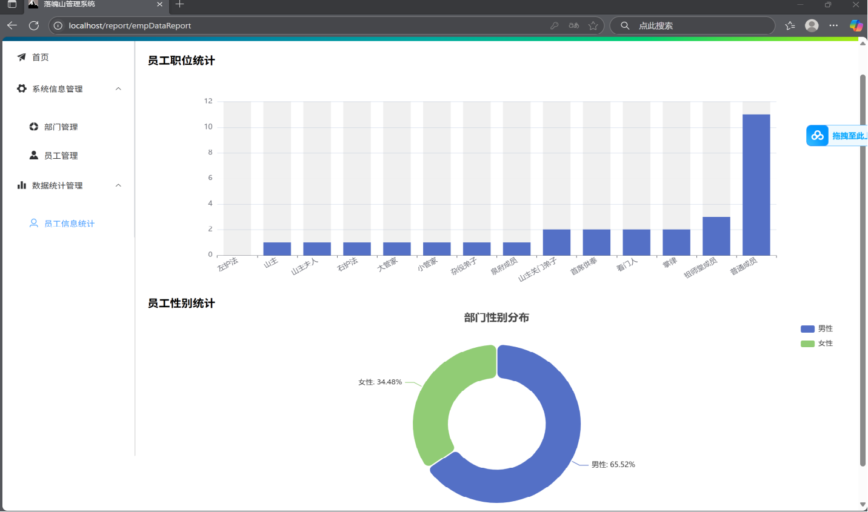Open the favorites list icon

[790, 25]
